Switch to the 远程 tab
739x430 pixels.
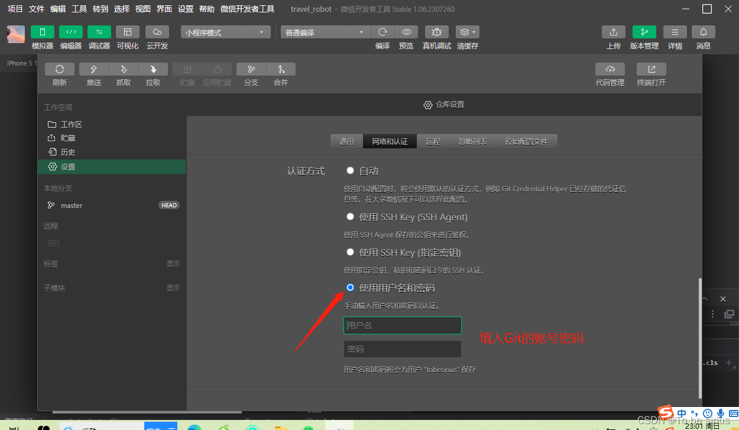click(433, 142)
